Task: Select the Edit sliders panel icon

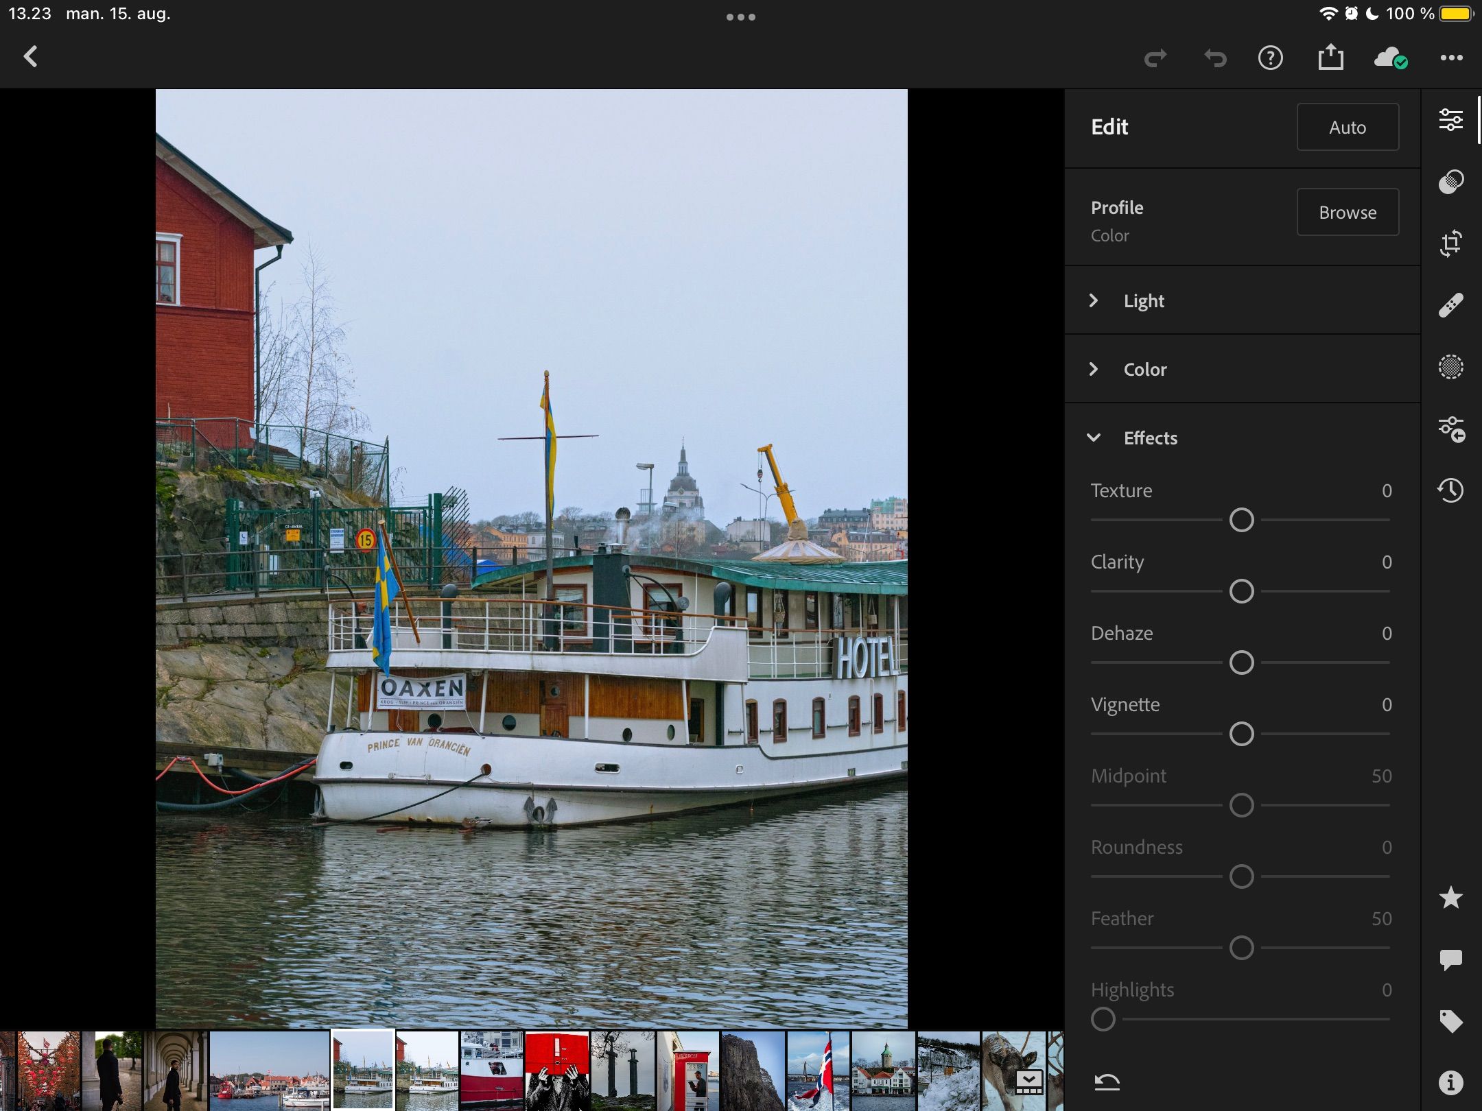Action: (x=1450, y=120)
